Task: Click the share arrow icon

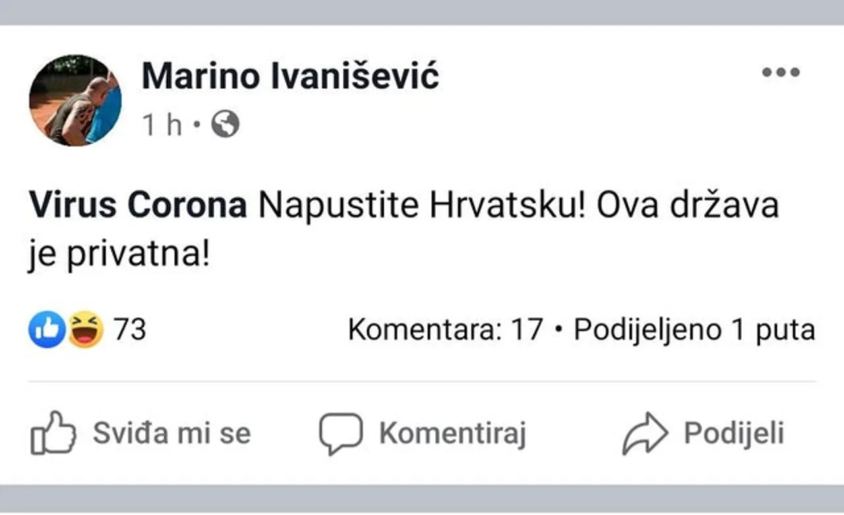Action: coord(645,433)
